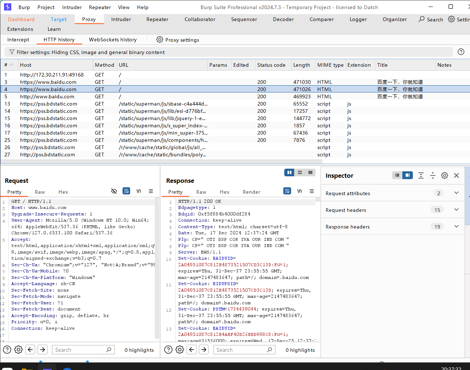Click Inspector collapse all sections icon
The height and width of the screenshot is (370, 470).
(x=433, y=176)
